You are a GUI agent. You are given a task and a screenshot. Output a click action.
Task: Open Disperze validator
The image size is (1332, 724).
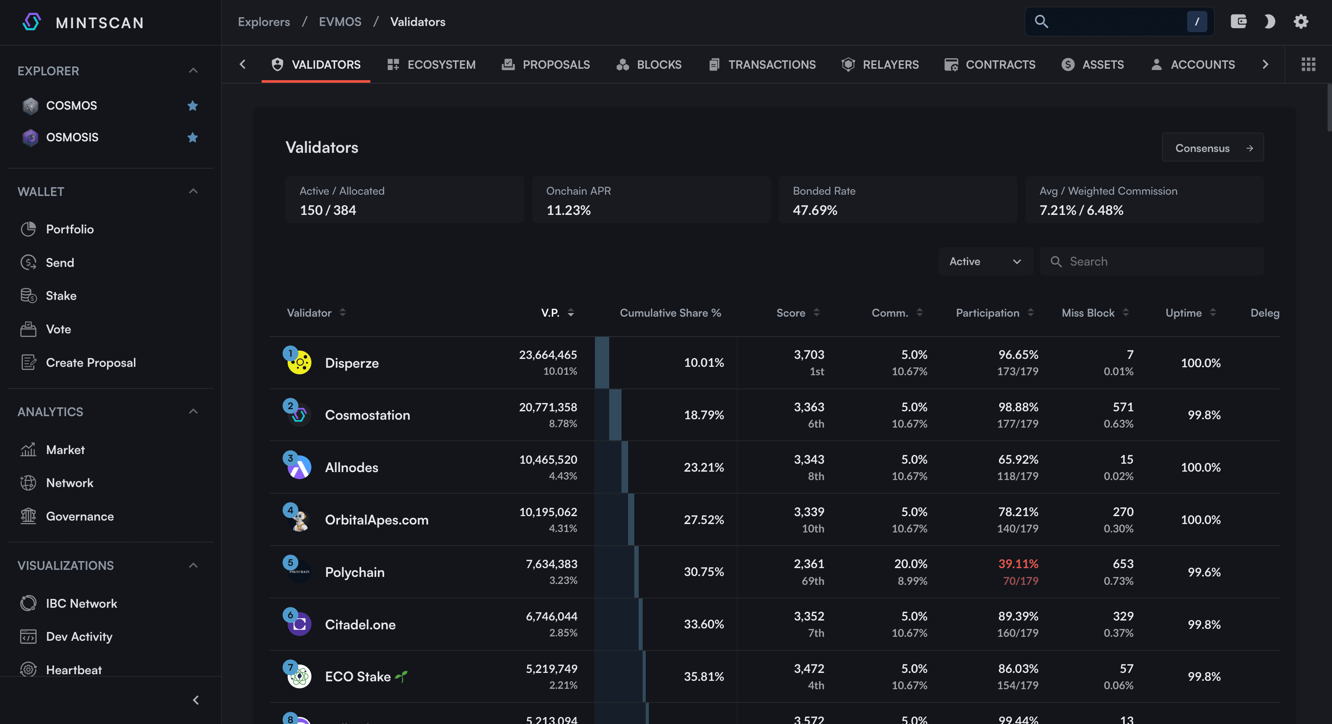351,363
